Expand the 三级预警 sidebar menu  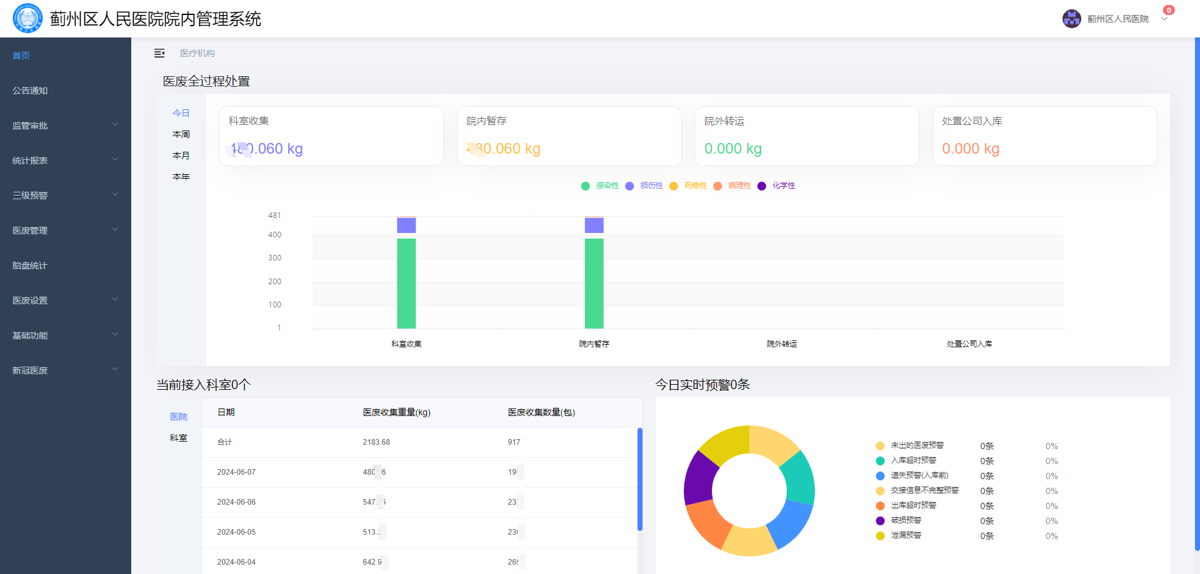click(x=65, y=195)
